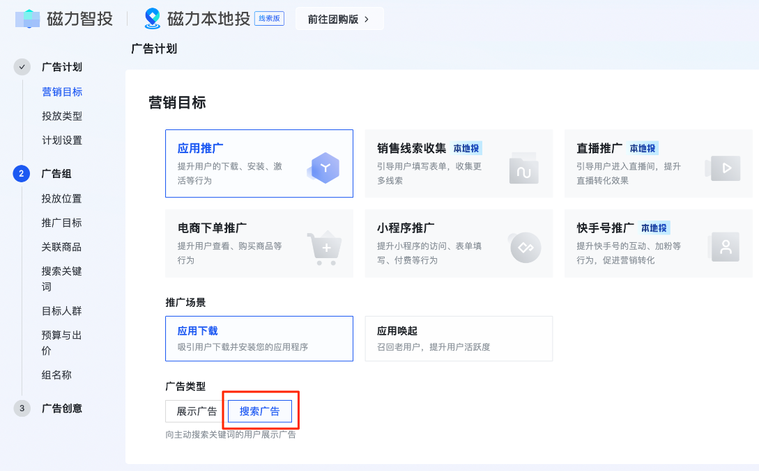Viewport: 759px width, 471px height.
Task: Click the 电商下单推广 goal card
Action: [259, 244]
